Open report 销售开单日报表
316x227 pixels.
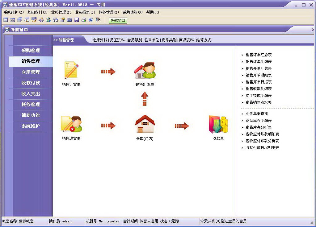(x=259, y=82)
